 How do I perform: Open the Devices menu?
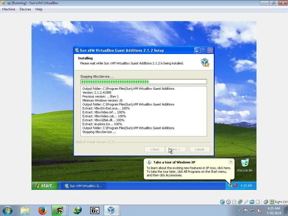coord(25,9)
